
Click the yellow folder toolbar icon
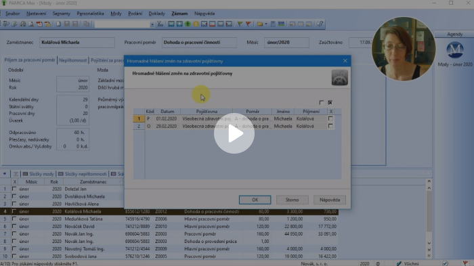click(x=259, y=24)
